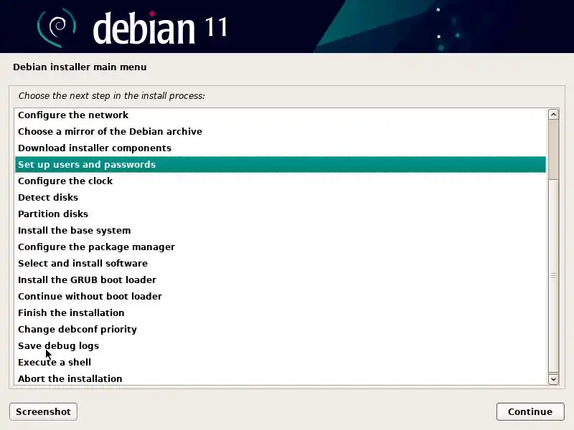This screenshot has width=574, height=430.
Task: Click the Screenshot button
Action: click(43, 411)
